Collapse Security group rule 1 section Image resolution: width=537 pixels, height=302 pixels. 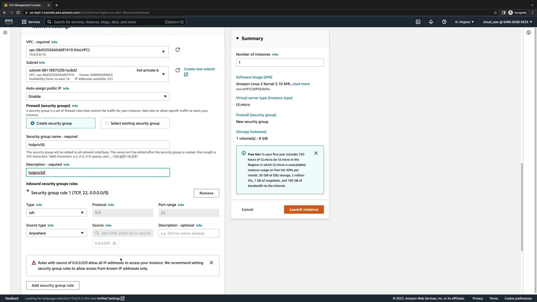tap(28, 191)
